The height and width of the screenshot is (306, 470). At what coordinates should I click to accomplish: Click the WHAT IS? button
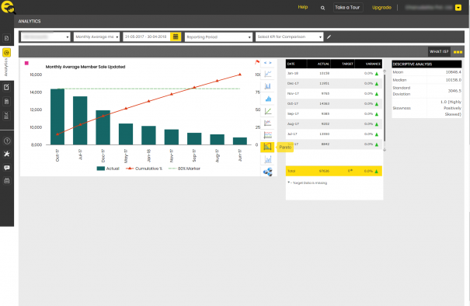439,52
